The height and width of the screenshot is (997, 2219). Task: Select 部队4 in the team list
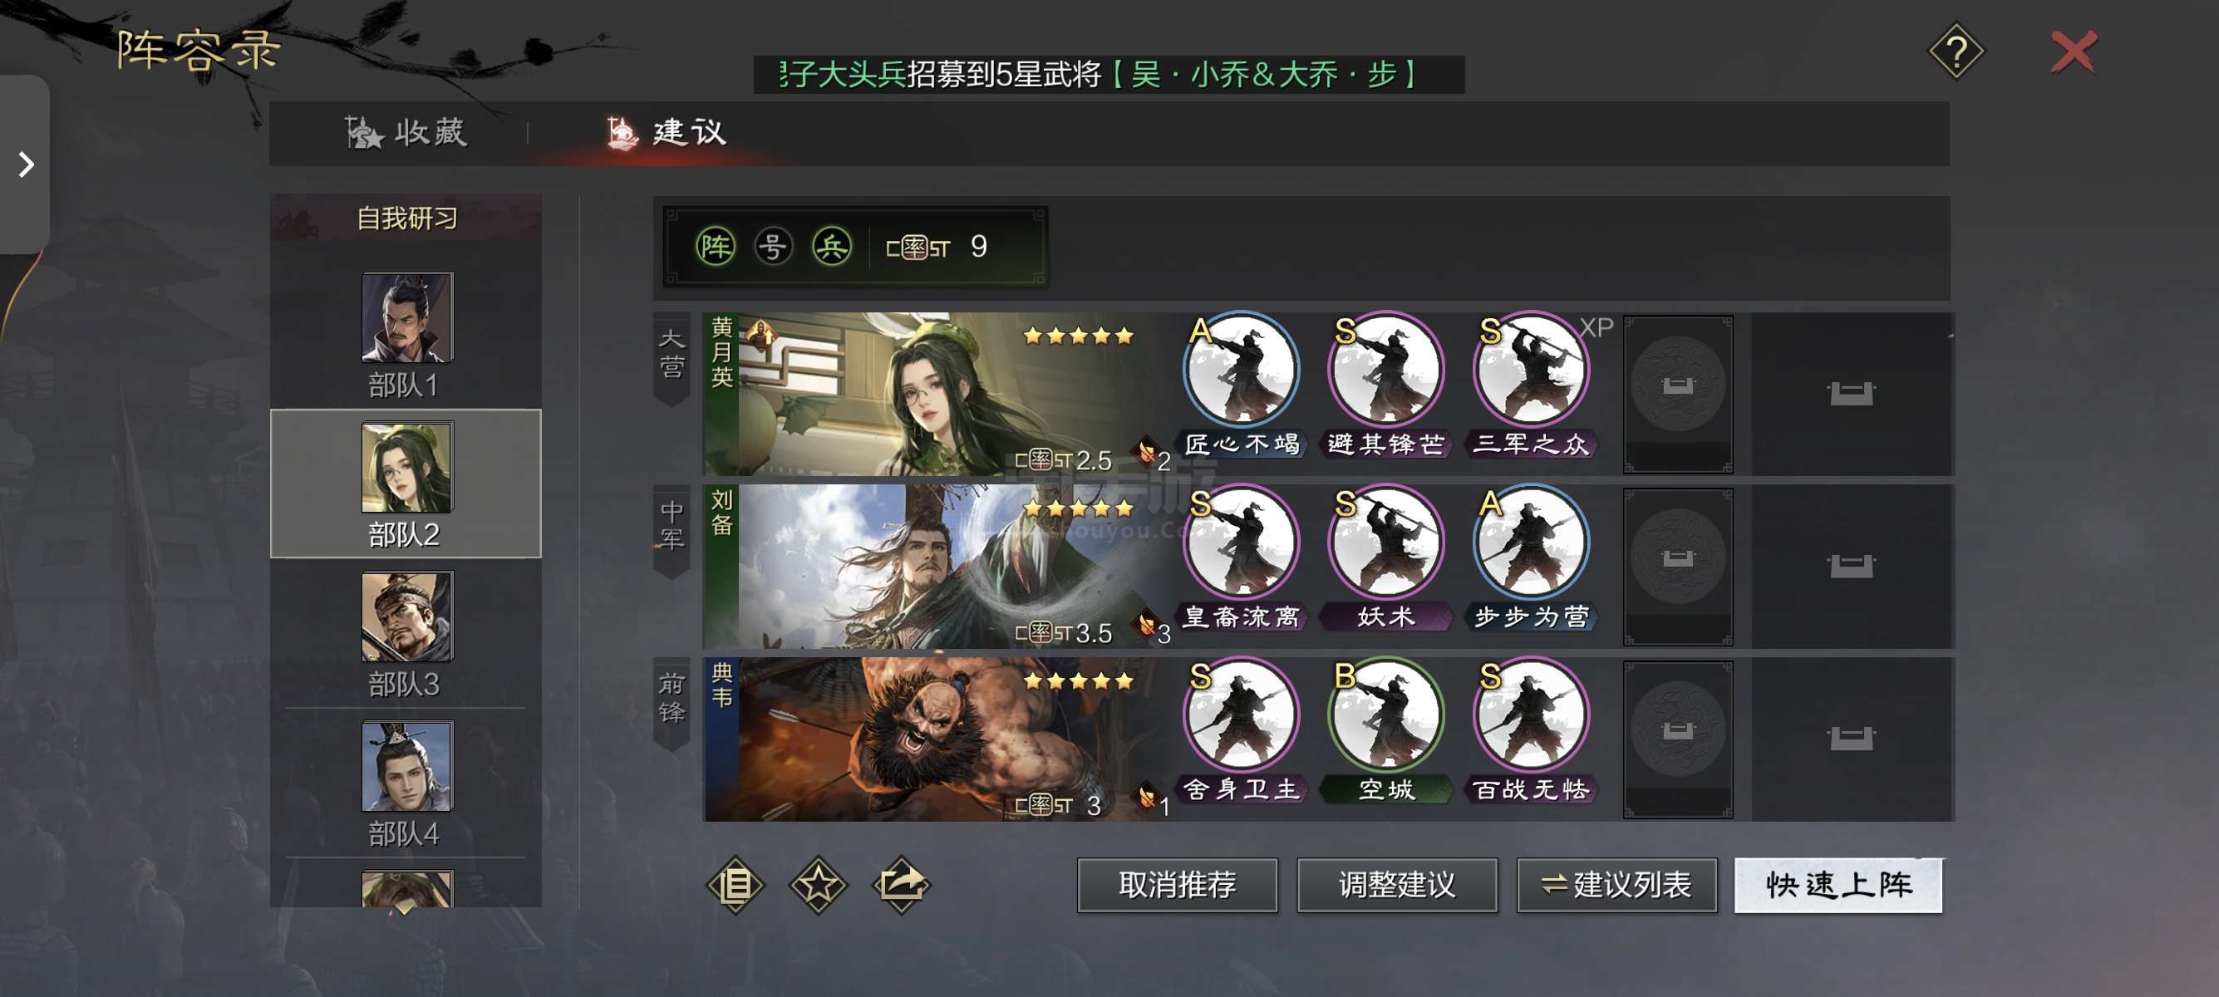point(406,784)
